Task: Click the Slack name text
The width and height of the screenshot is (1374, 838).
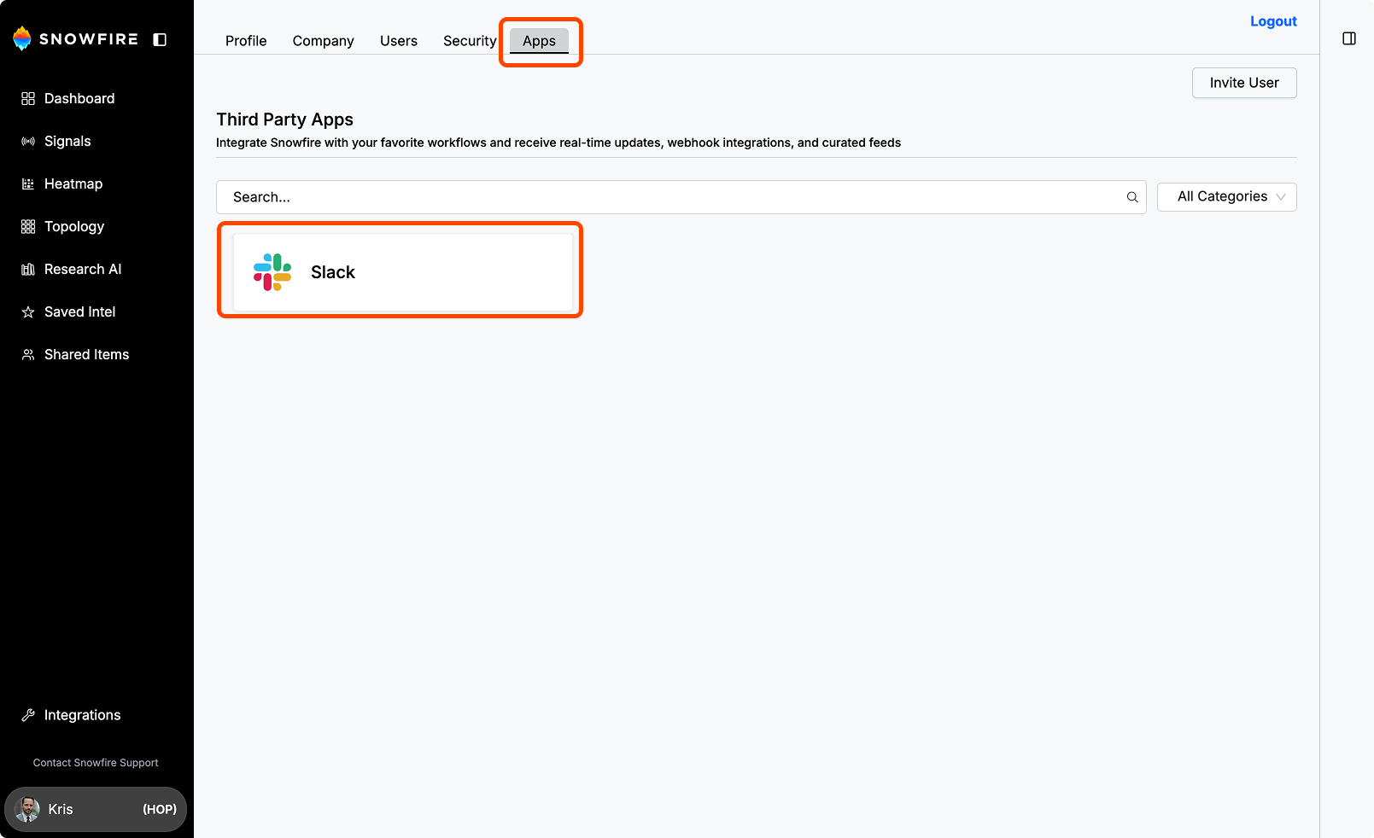Action: pyautogui.click(x=333, y=272)
